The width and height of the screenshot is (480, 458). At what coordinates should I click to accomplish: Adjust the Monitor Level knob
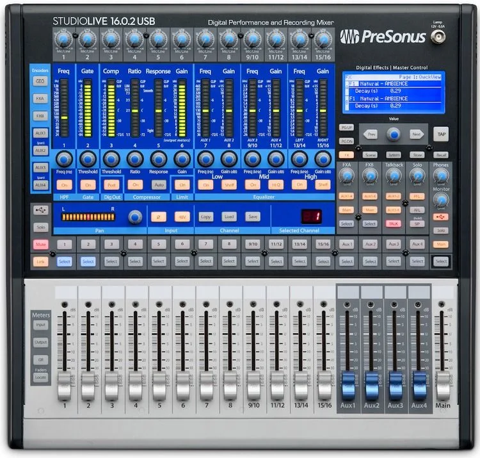tap(441, 200)
